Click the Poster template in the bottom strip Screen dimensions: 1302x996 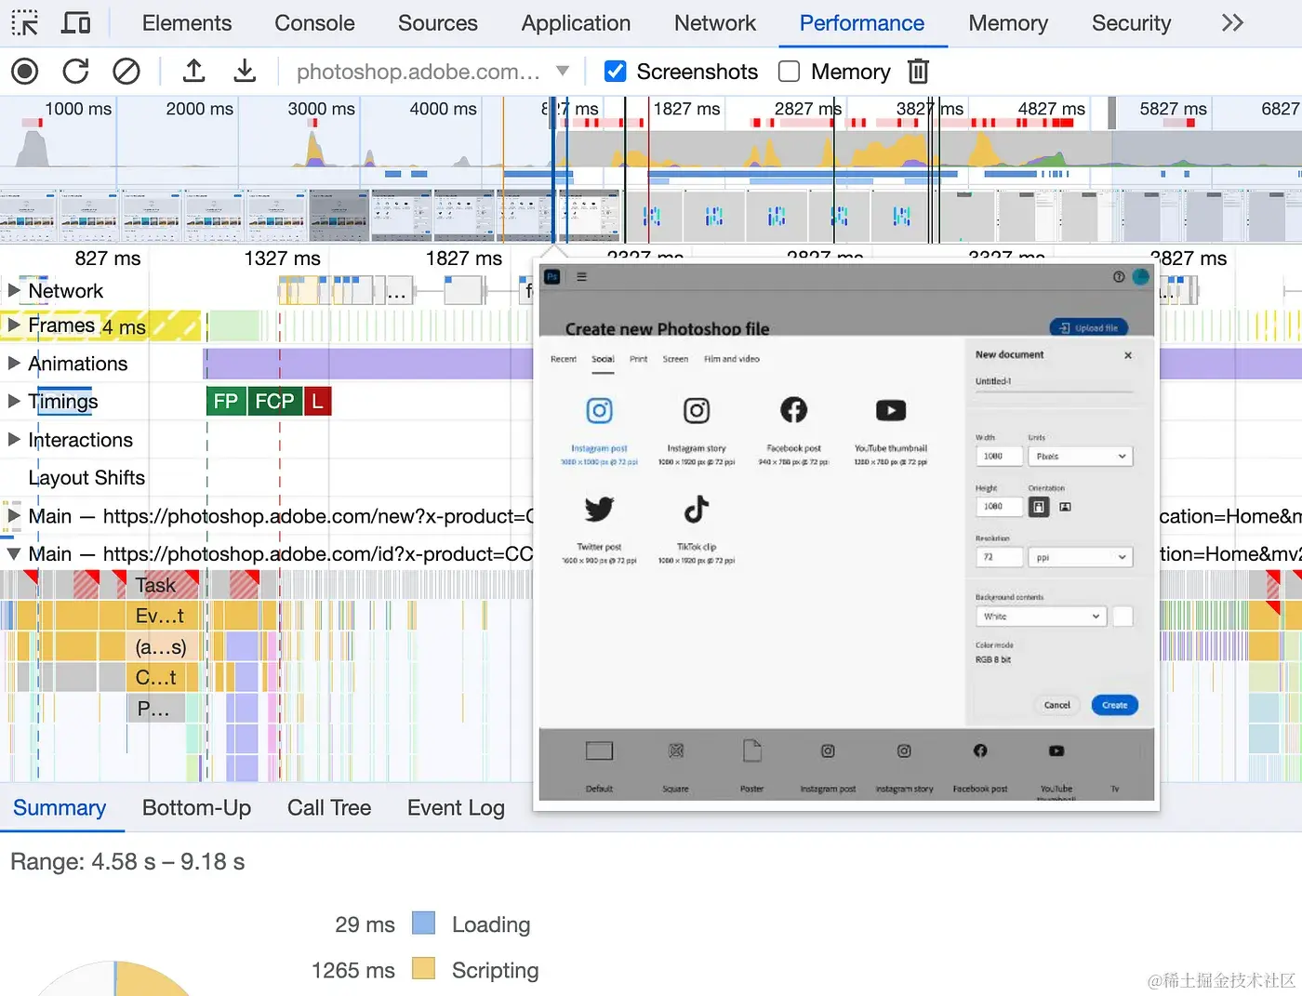tap(751, 767)
